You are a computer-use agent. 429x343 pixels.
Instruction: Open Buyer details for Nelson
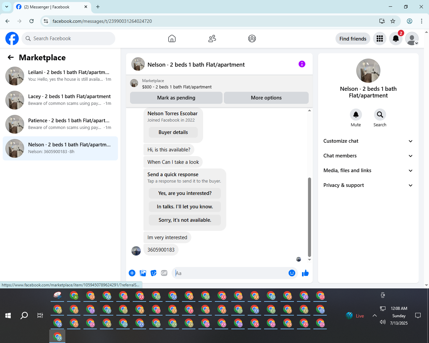coord(173,132)
